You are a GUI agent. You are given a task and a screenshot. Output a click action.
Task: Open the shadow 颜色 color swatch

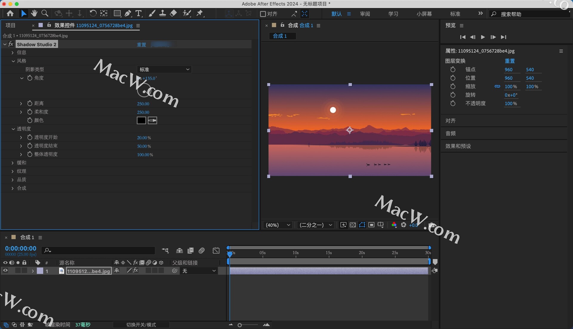[x=141, y=120]
